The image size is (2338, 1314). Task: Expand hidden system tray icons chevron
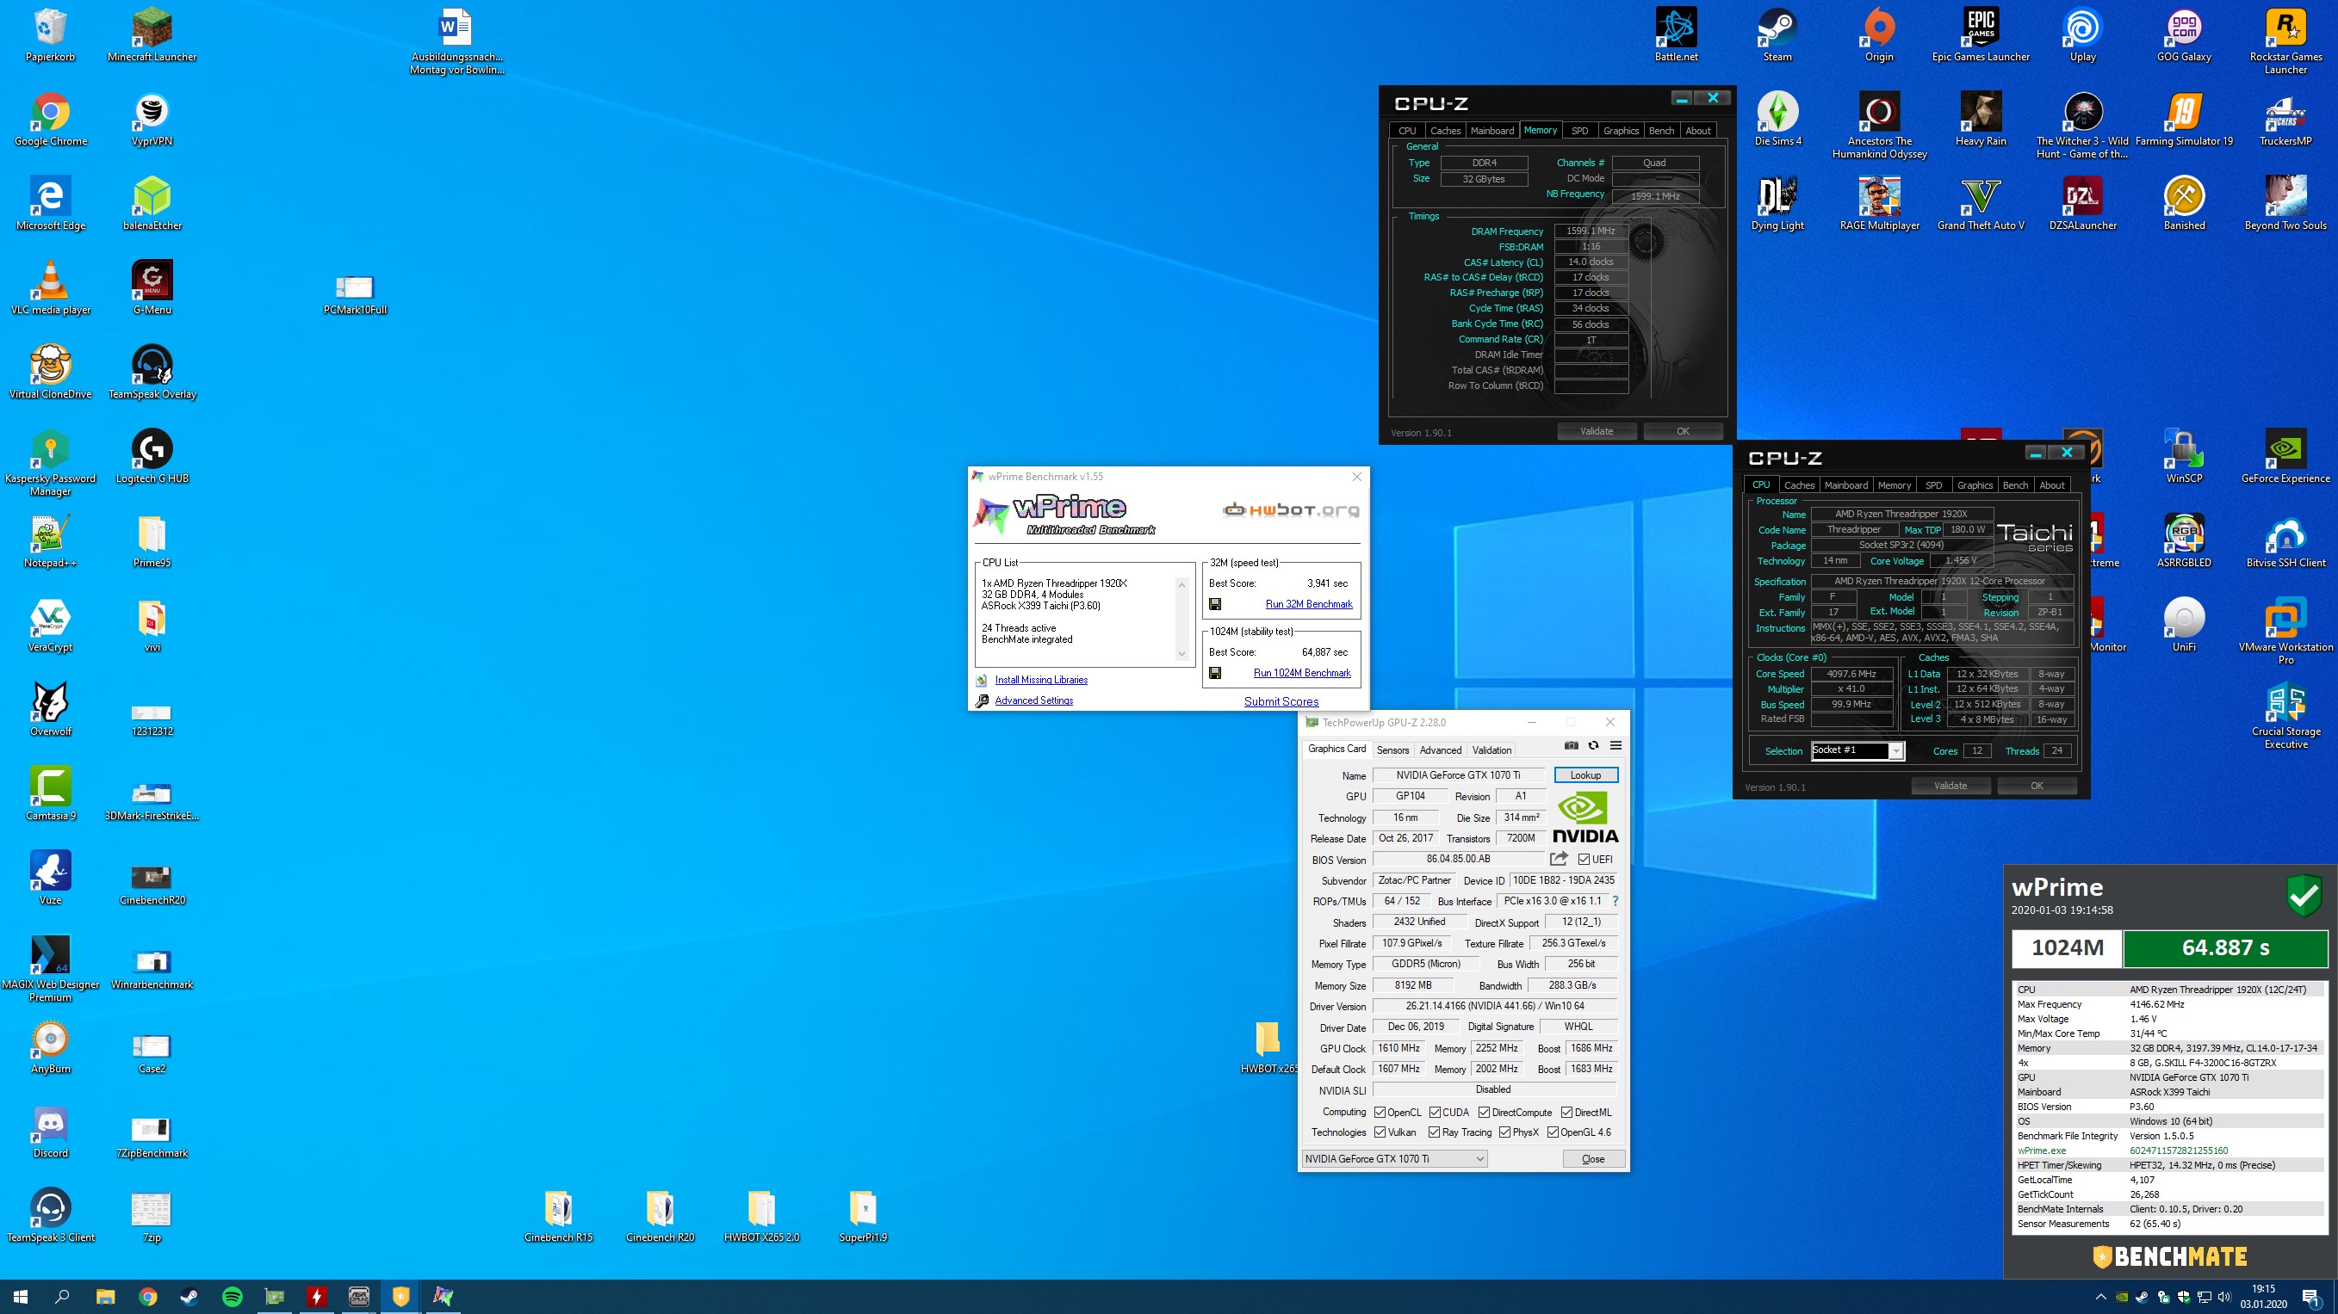click(2101, 1297)
